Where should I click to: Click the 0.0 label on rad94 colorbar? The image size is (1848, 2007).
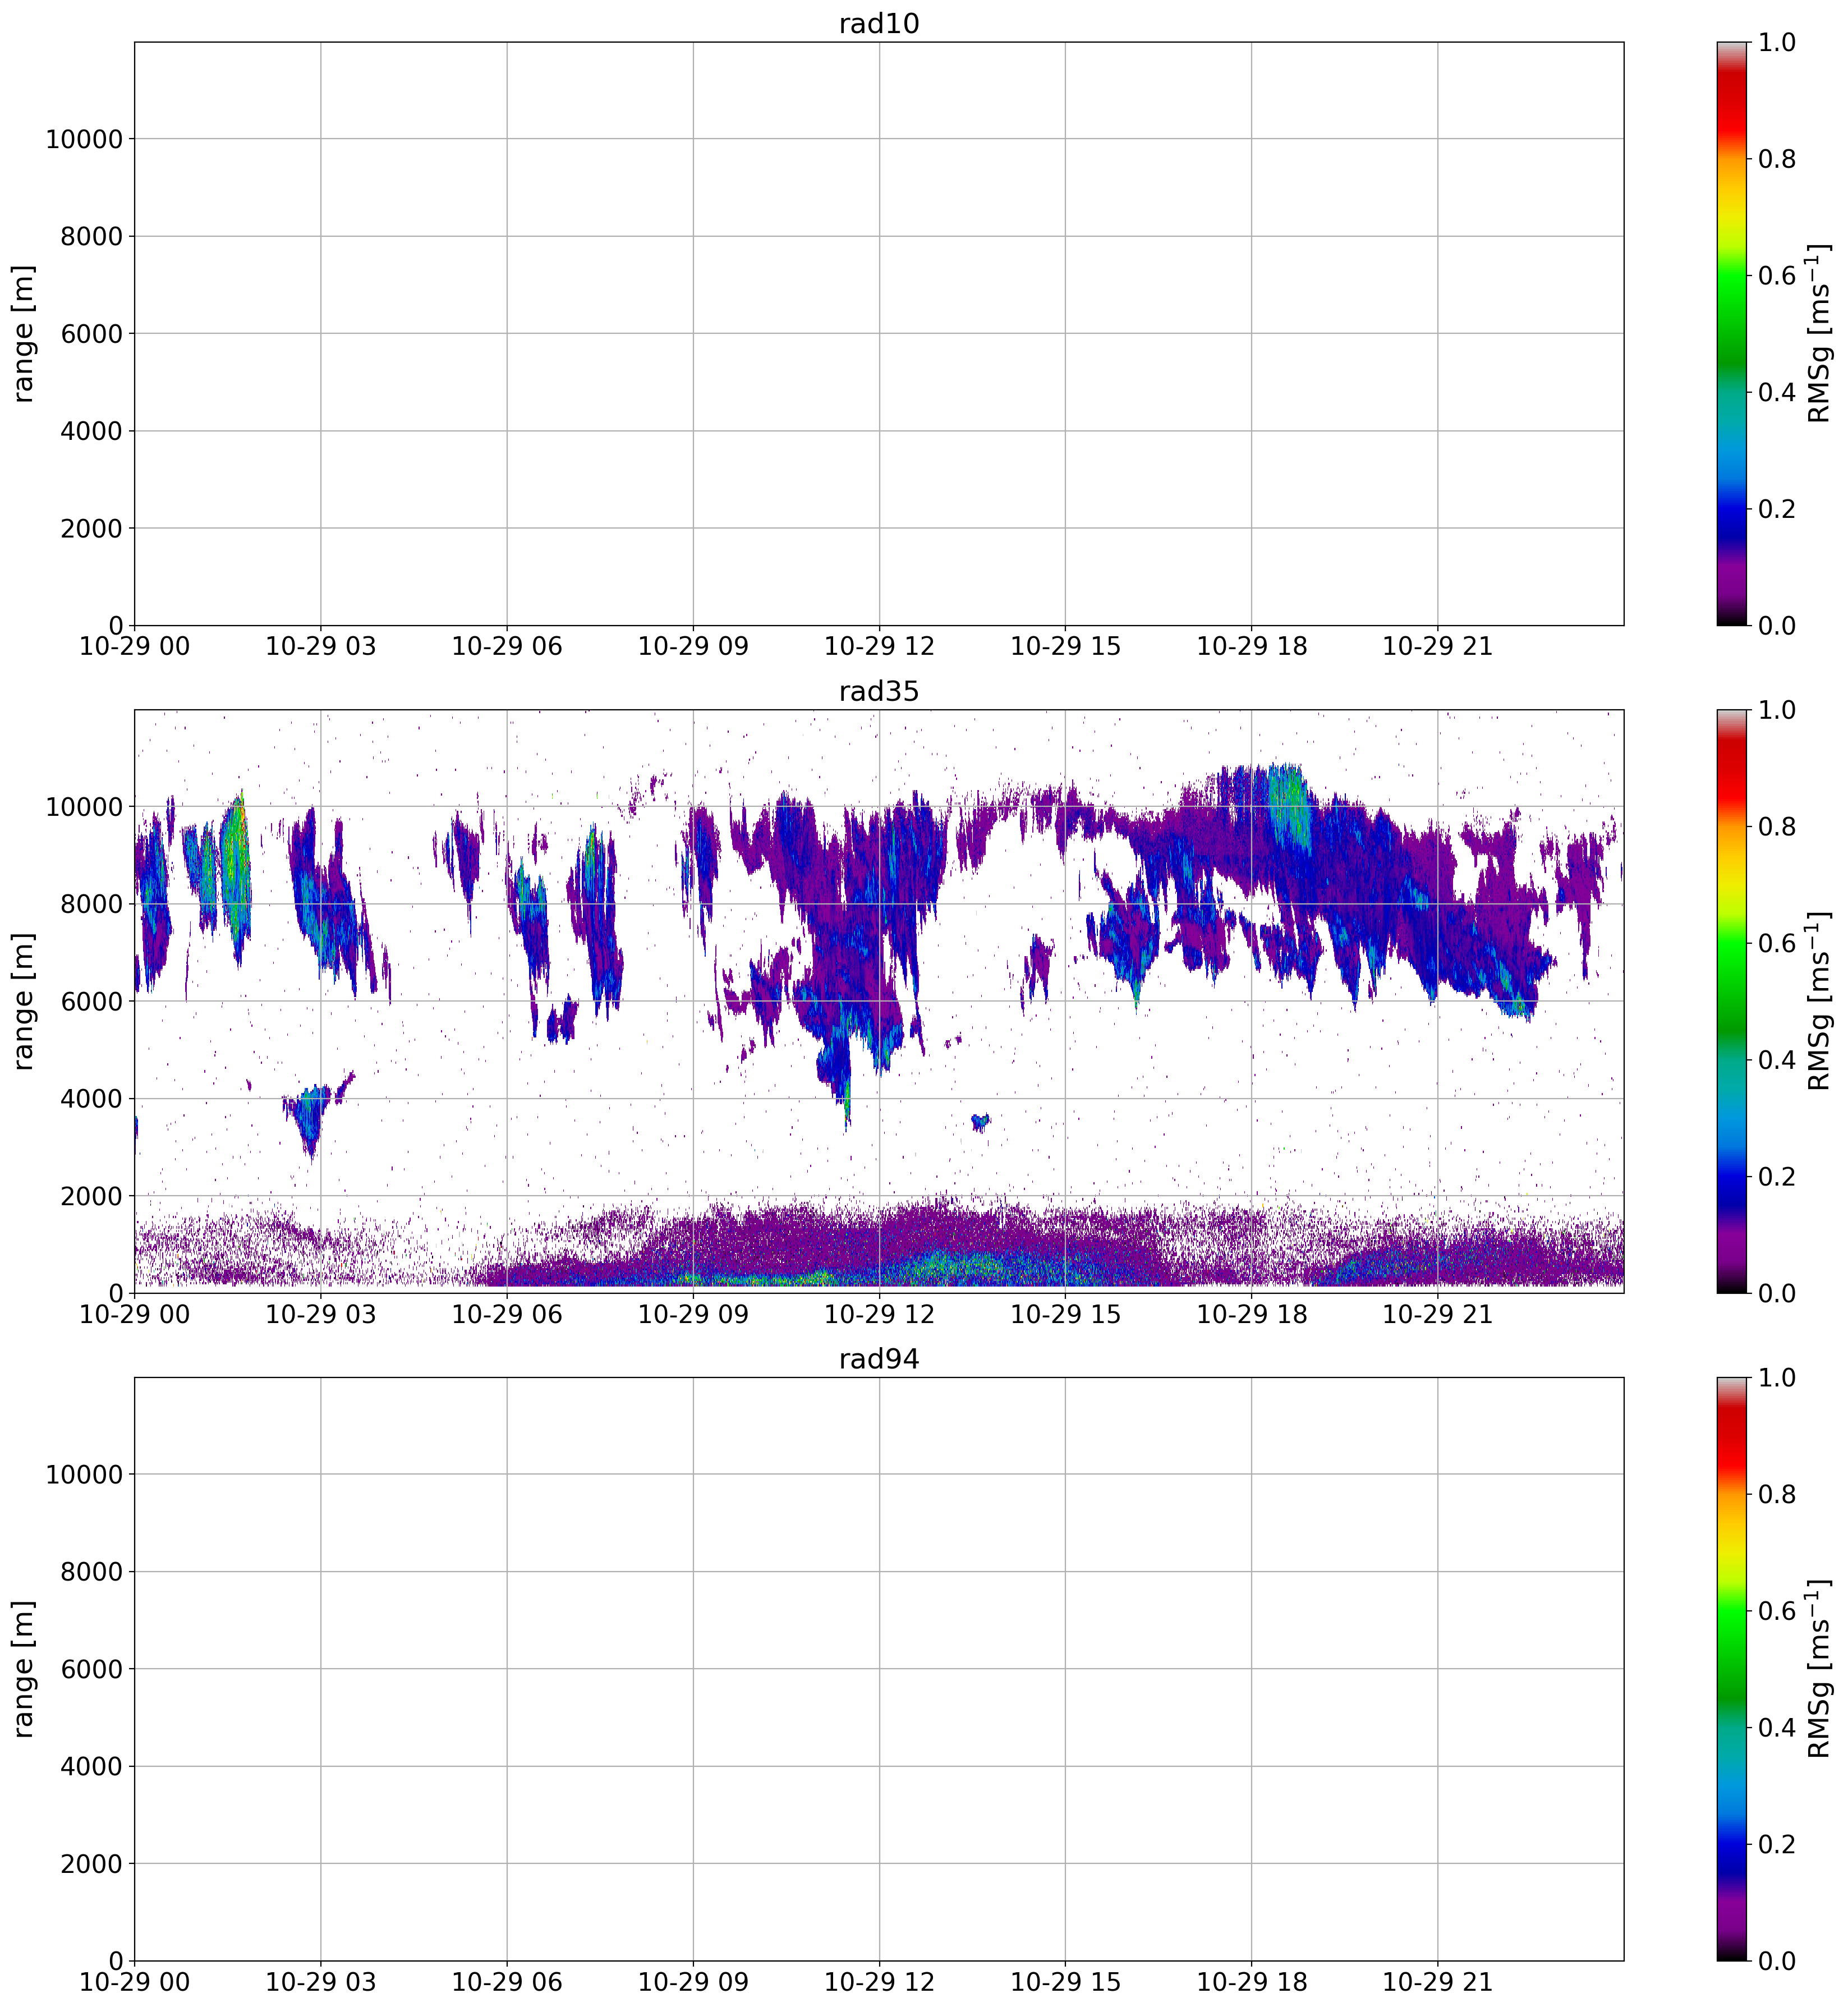[x=1776, y=1961]
